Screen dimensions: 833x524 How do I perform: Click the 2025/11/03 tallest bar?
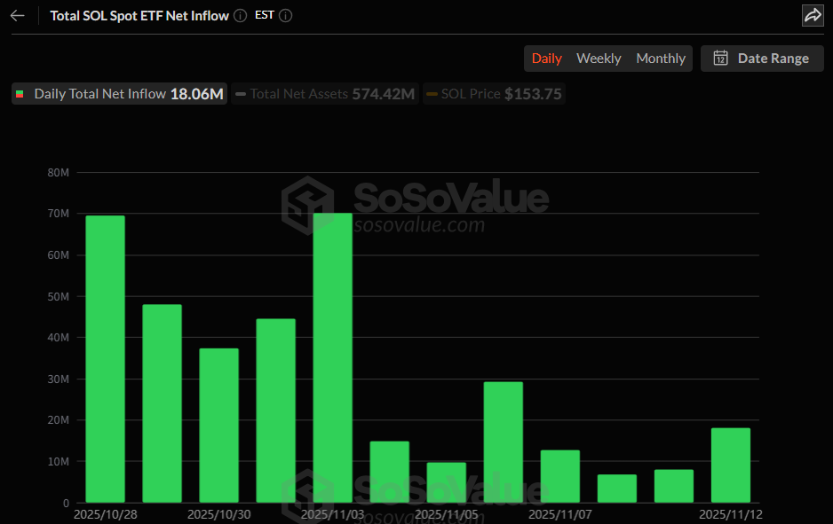tap(332, 357)
